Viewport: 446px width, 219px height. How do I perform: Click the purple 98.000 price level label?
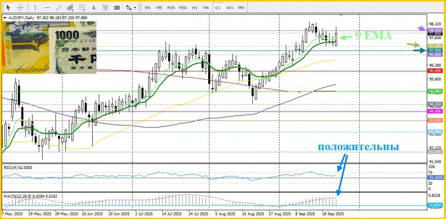coord(435,30)
